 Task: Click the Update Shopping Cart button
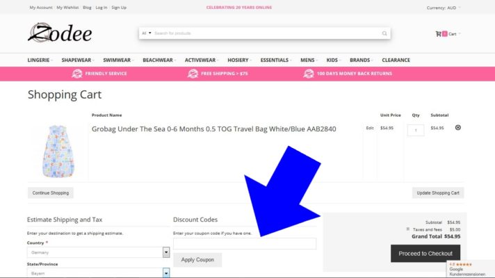coord(438,193)
